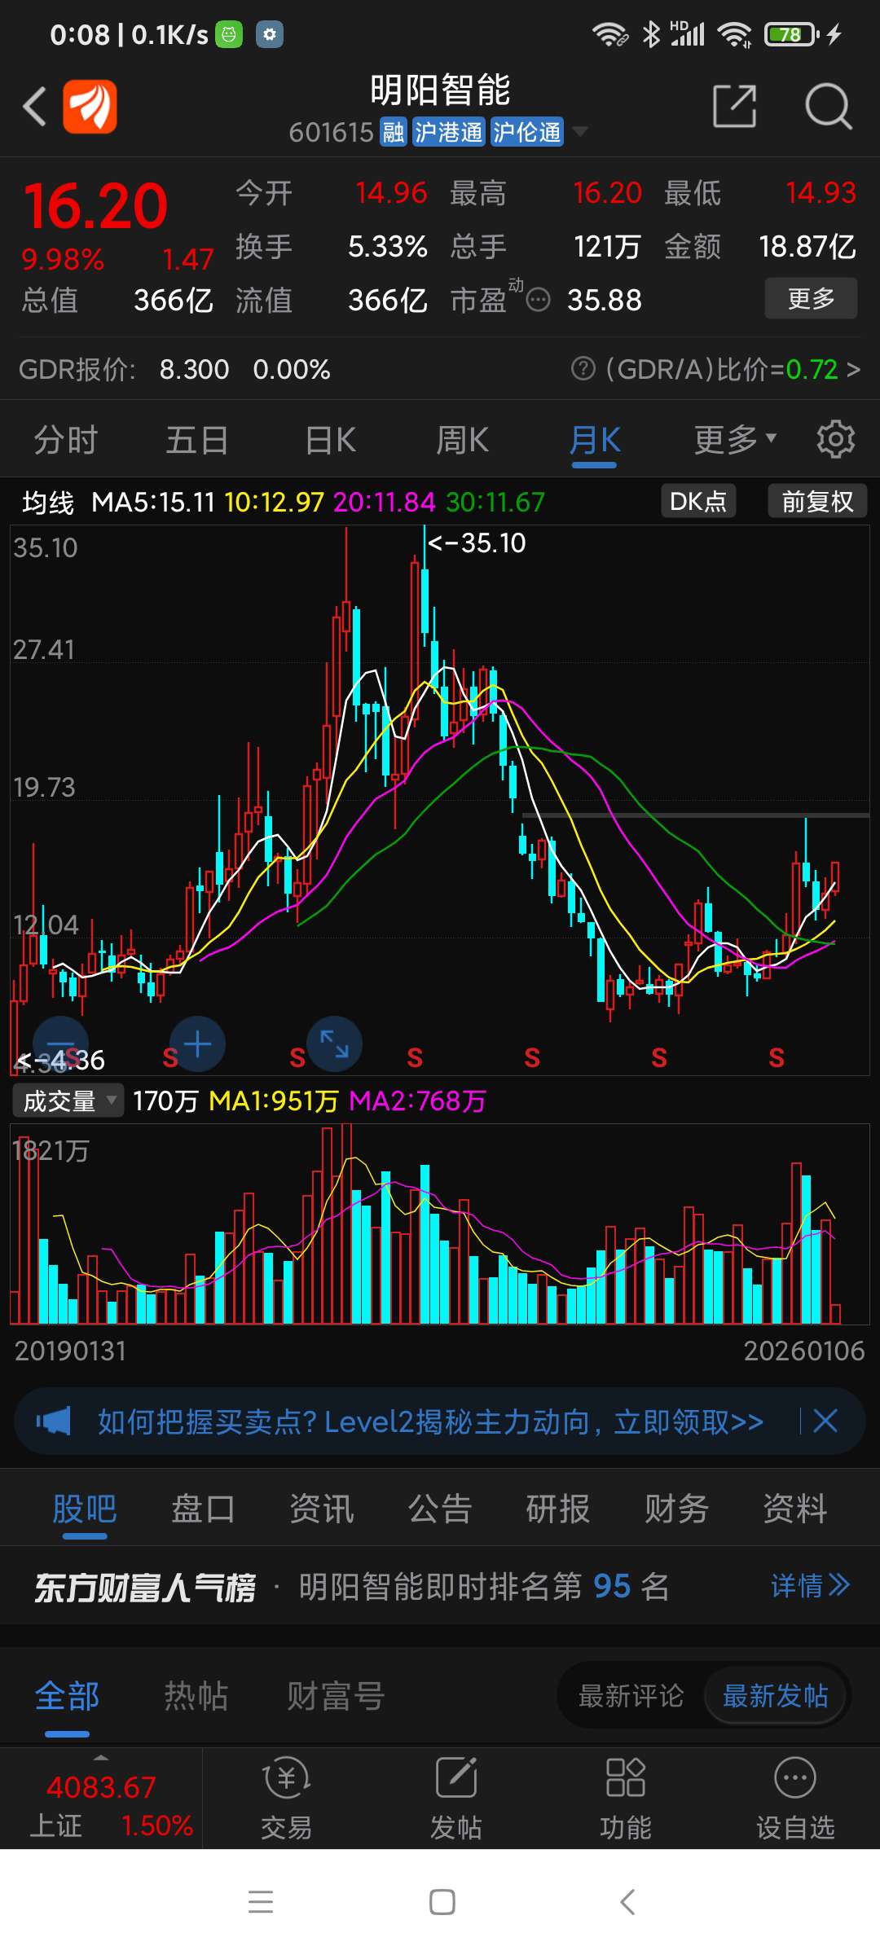Tap the chart zoom-out minus button
Screen dimensions: 880x1955
click(x=60, y=1043)
